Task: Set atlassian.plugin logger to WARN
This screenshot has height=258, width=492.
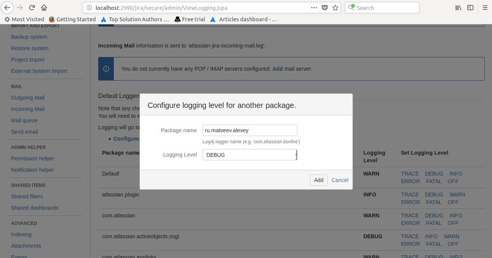Action: (x=457, y=195)
